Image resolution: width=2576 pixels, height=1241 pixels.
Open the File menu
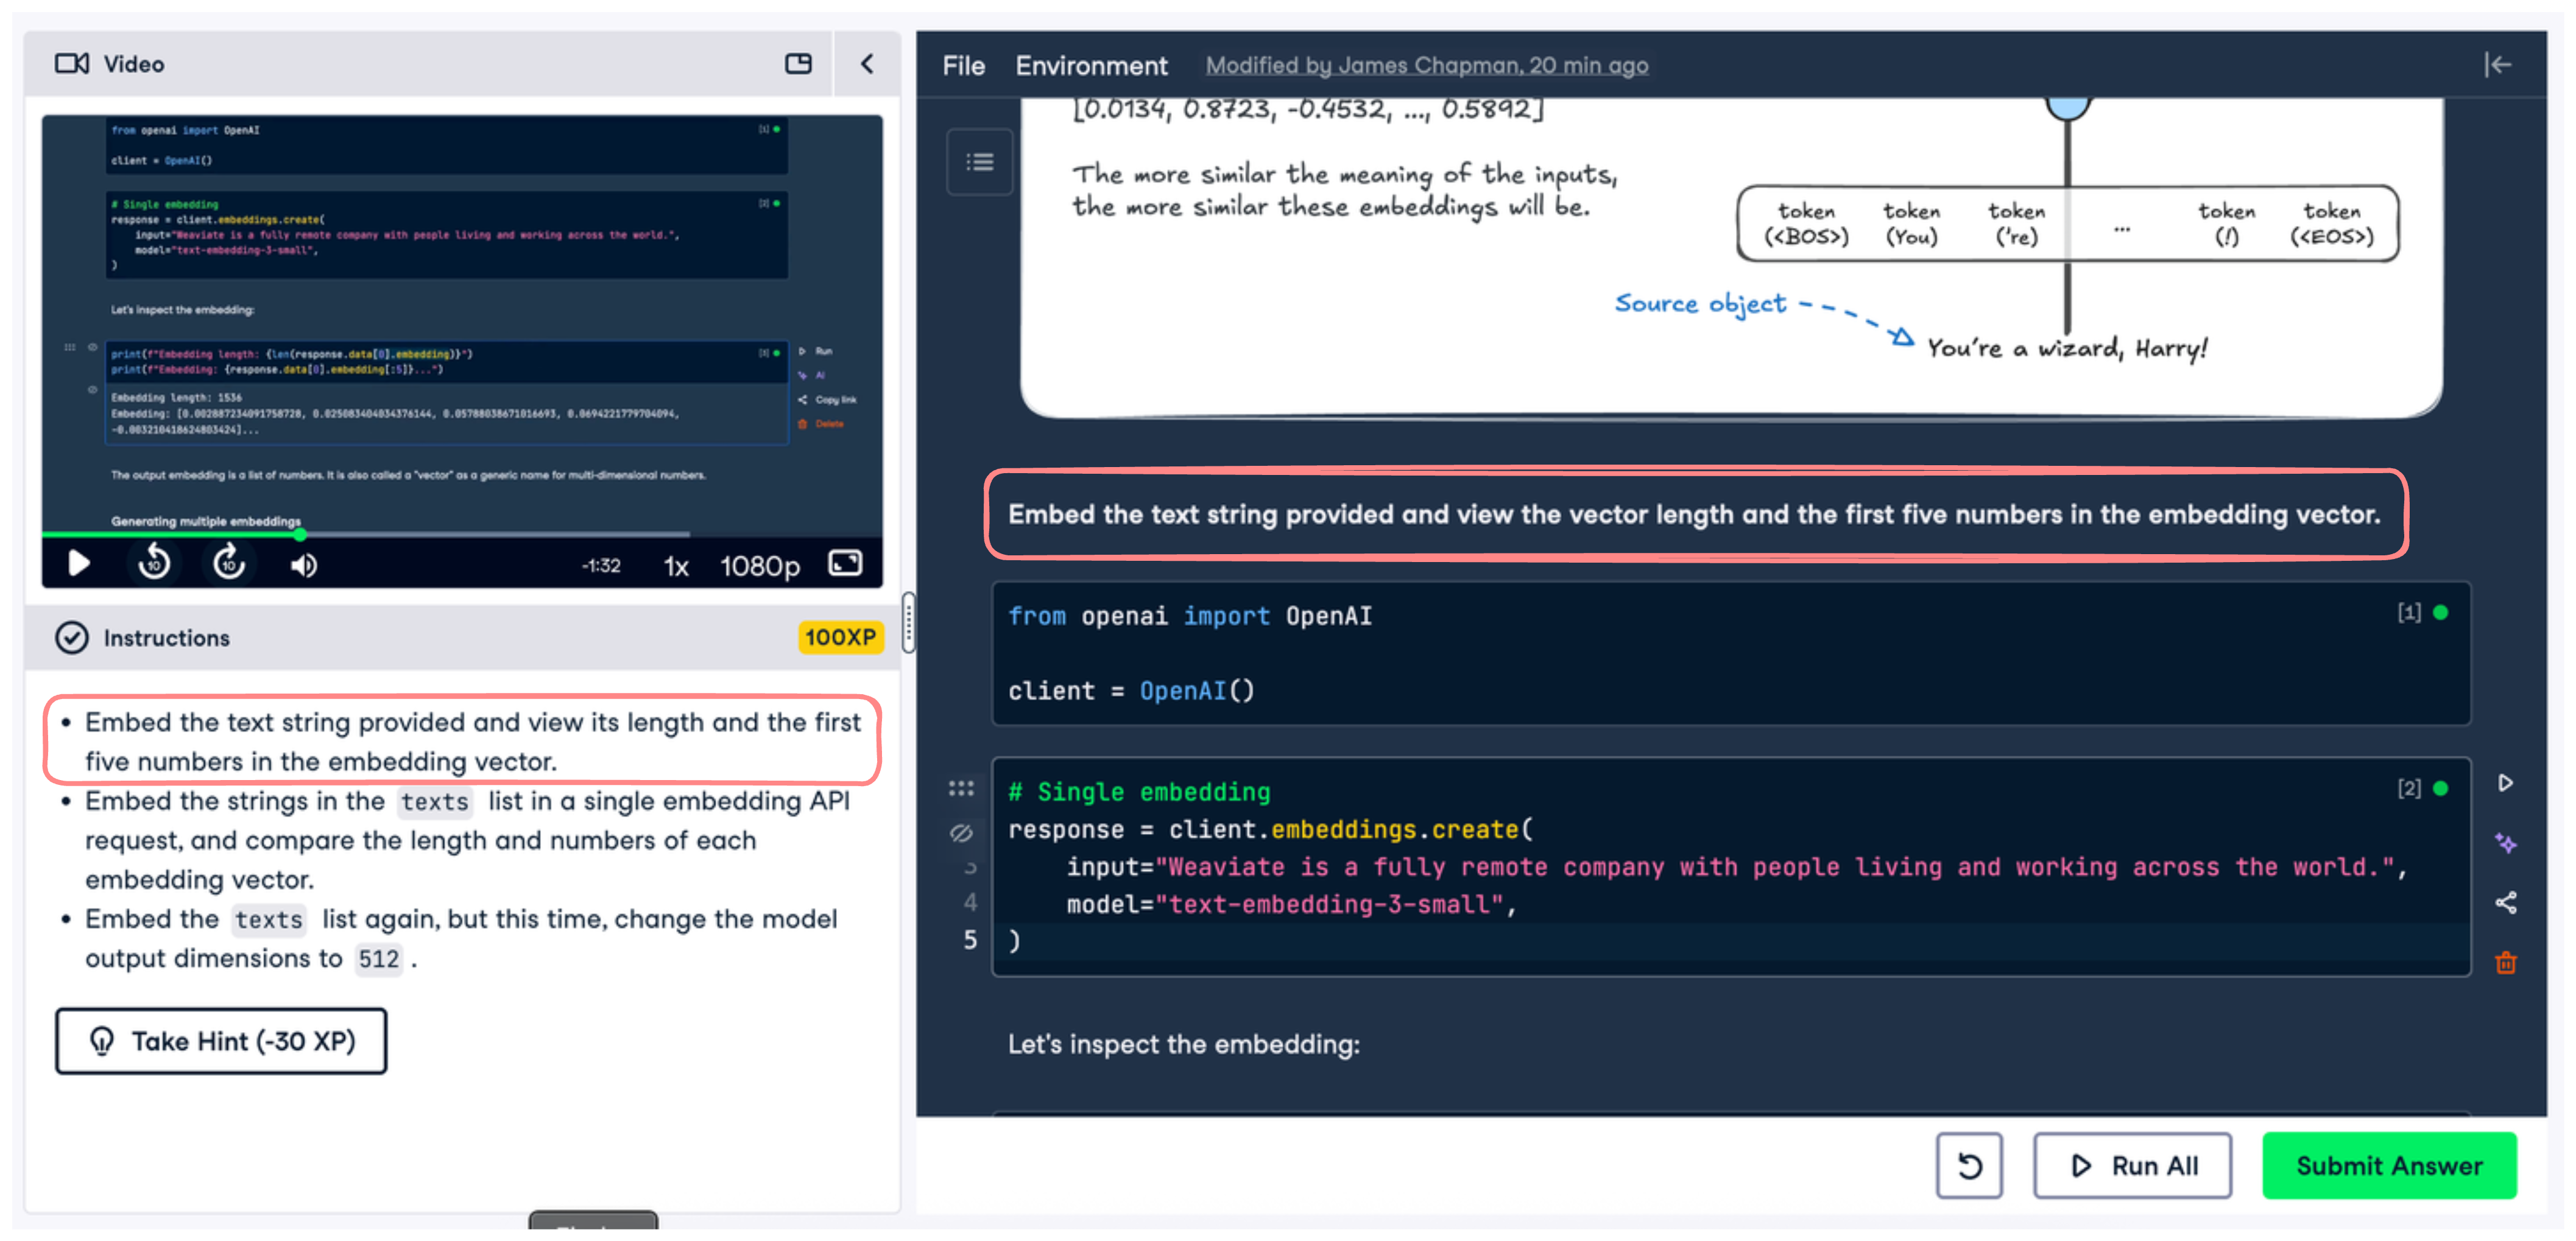click(963, 66)
